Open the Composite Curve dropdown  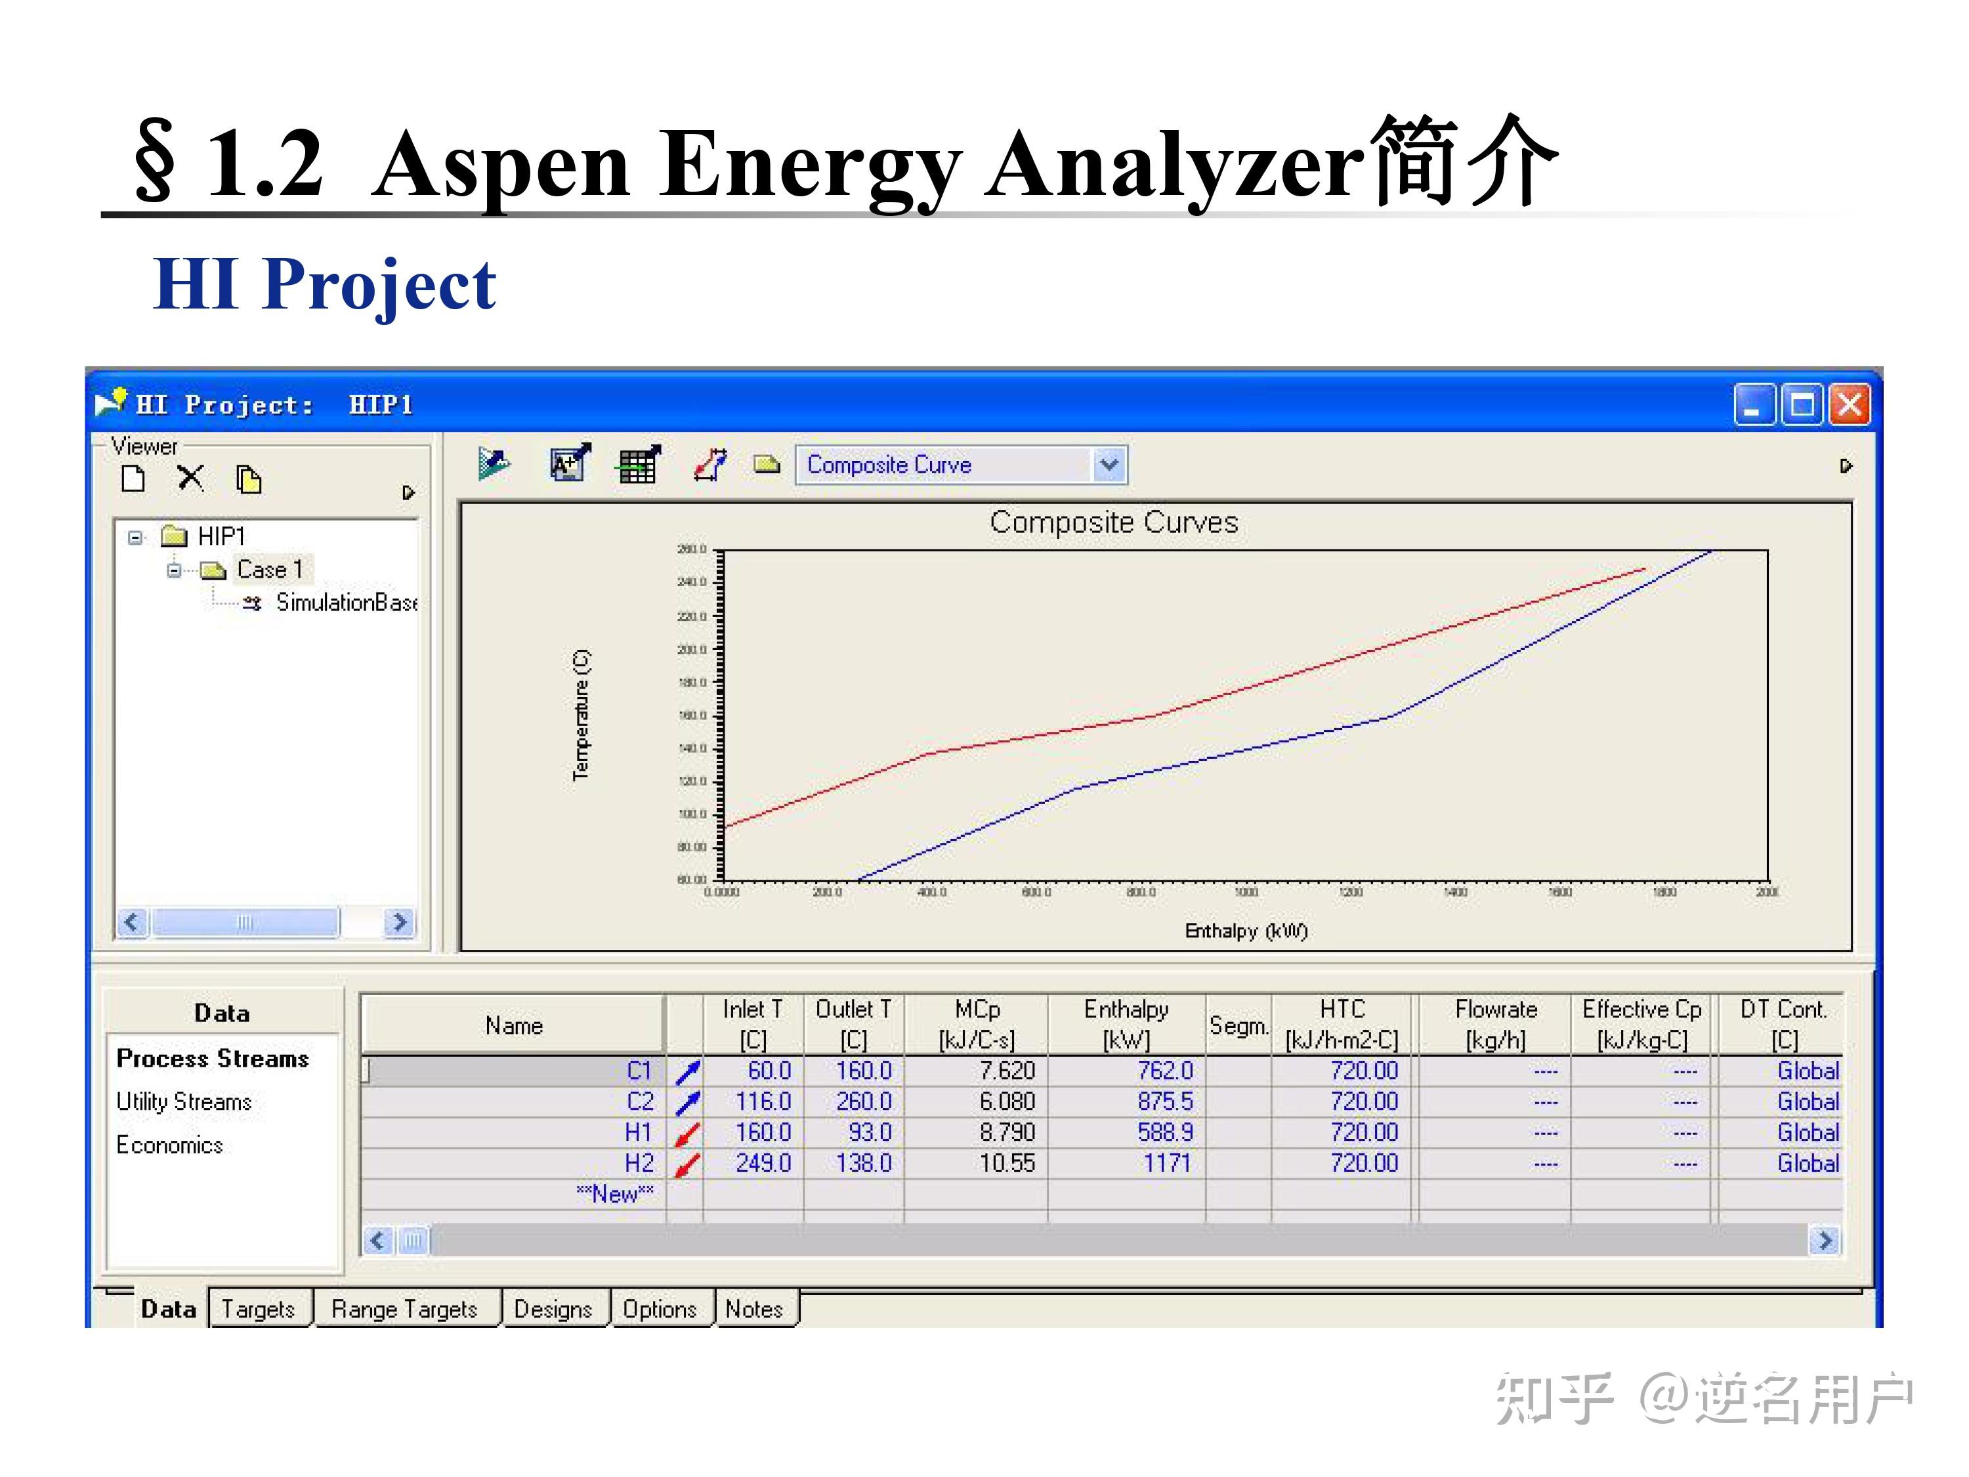pos(1109,464)
